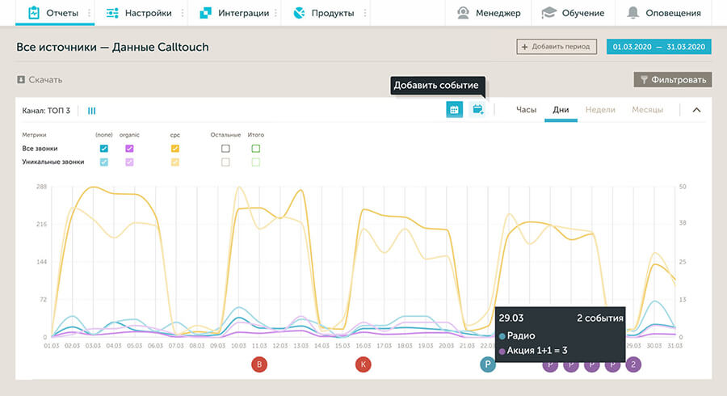
Task: Toggle organic checkbox for Все звонки
Action: [129, 149]
